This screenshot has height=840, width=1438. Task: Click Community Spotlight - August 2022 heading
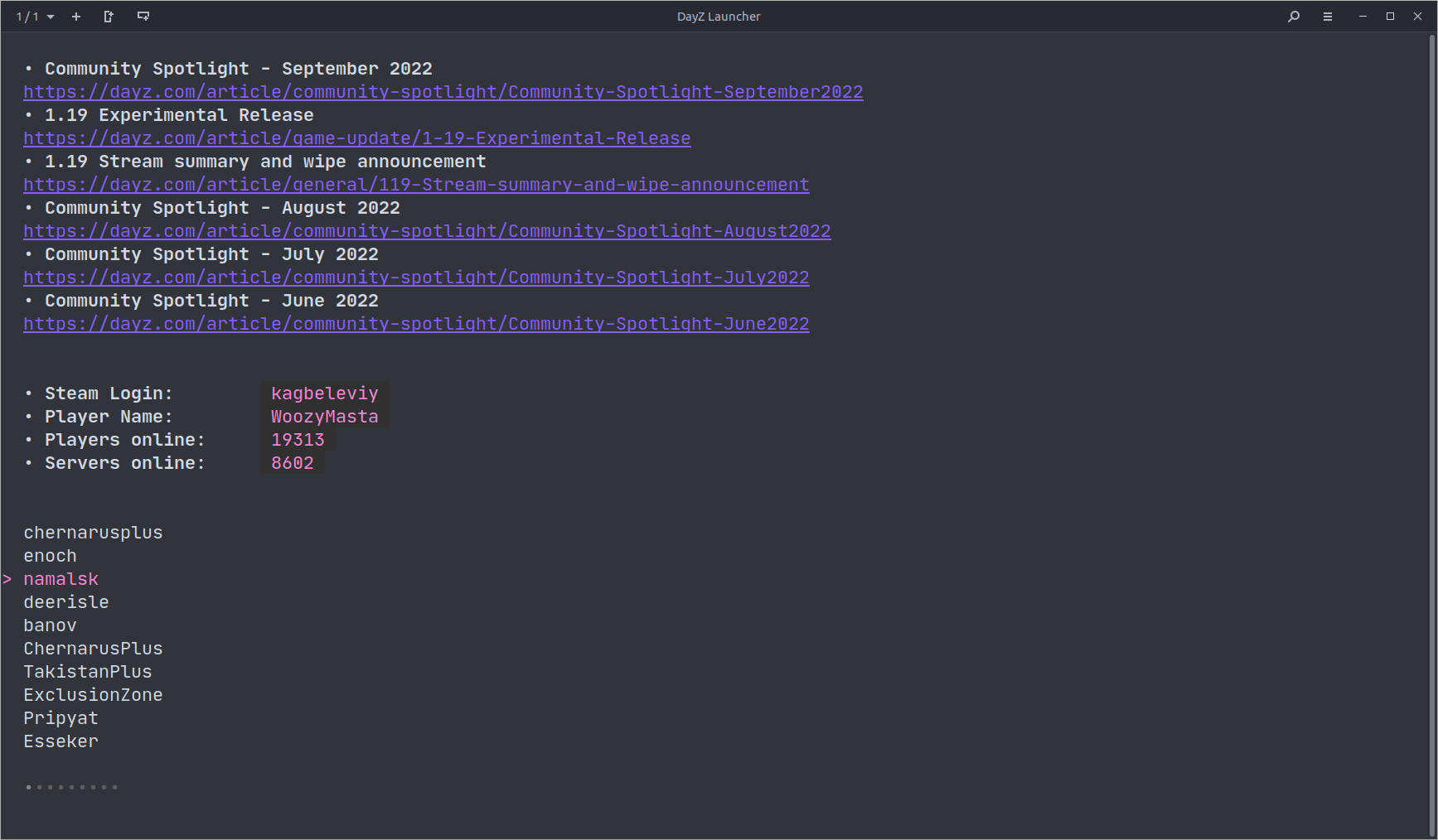[222, 208]
